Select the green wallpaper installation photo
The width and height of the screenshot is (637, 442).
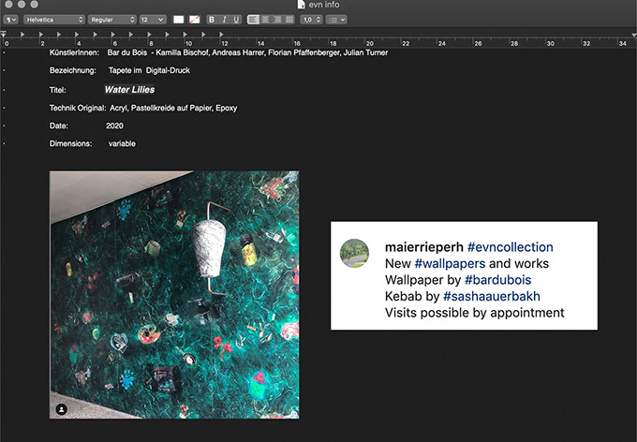174,295
